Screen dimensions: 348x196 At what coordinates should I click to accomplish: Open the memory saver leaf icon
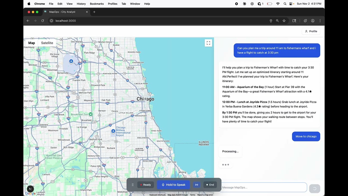pos(305,21)
